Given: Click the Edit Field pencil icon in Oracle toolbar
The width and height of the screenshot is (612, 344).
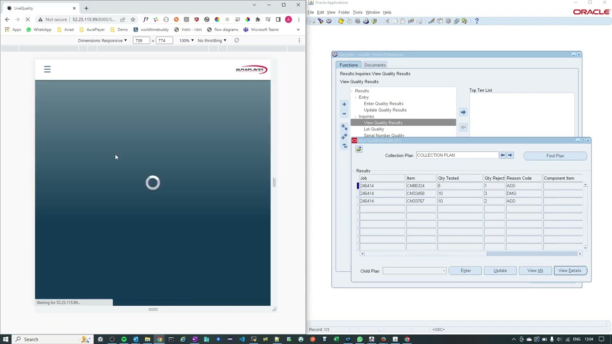Looking at the screenshot, I should (x=431, y=21).
